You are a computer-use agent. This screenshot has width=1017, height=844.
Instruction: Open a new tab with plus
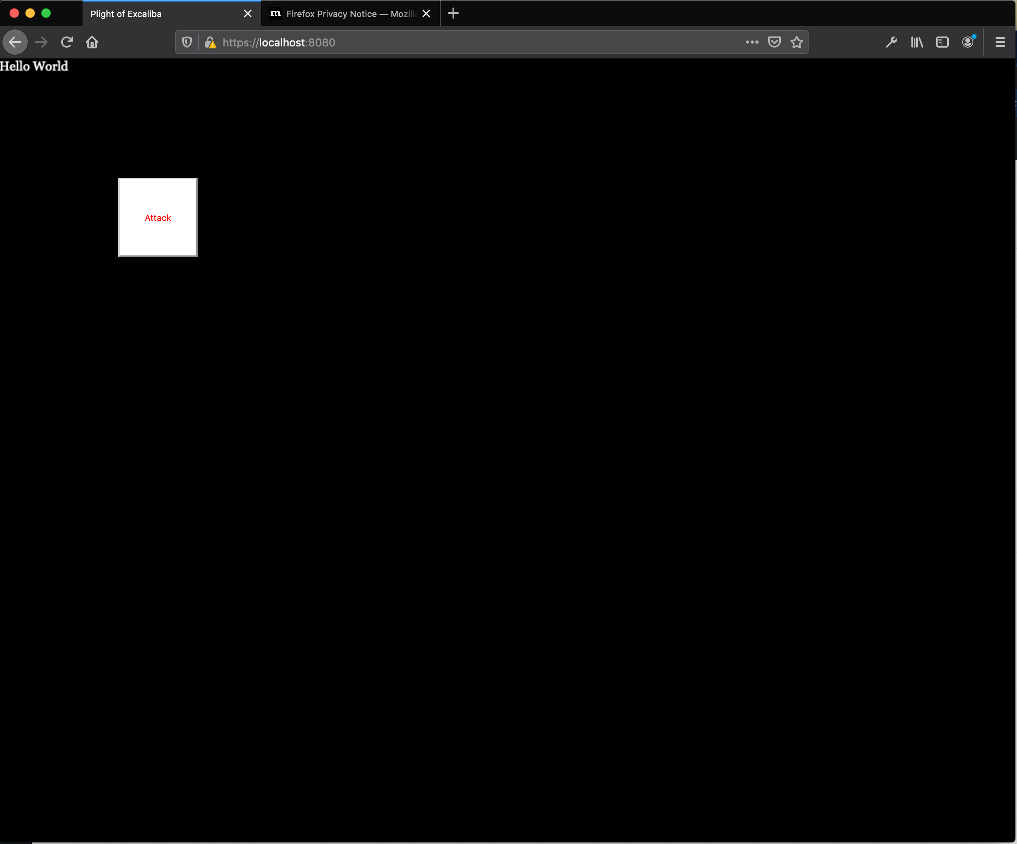tap(453, 13)
